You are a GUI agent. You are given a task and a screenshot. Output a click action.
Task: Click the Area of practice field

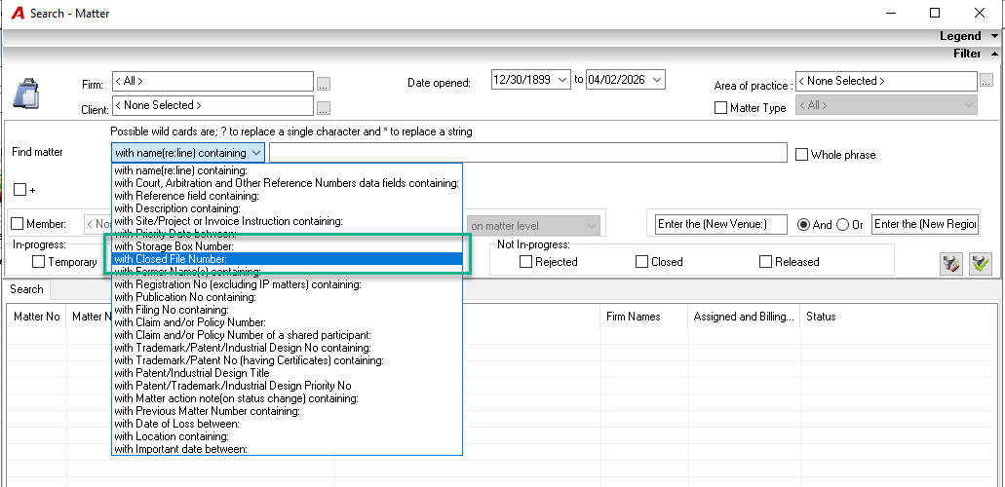click(x=886, y=82)
